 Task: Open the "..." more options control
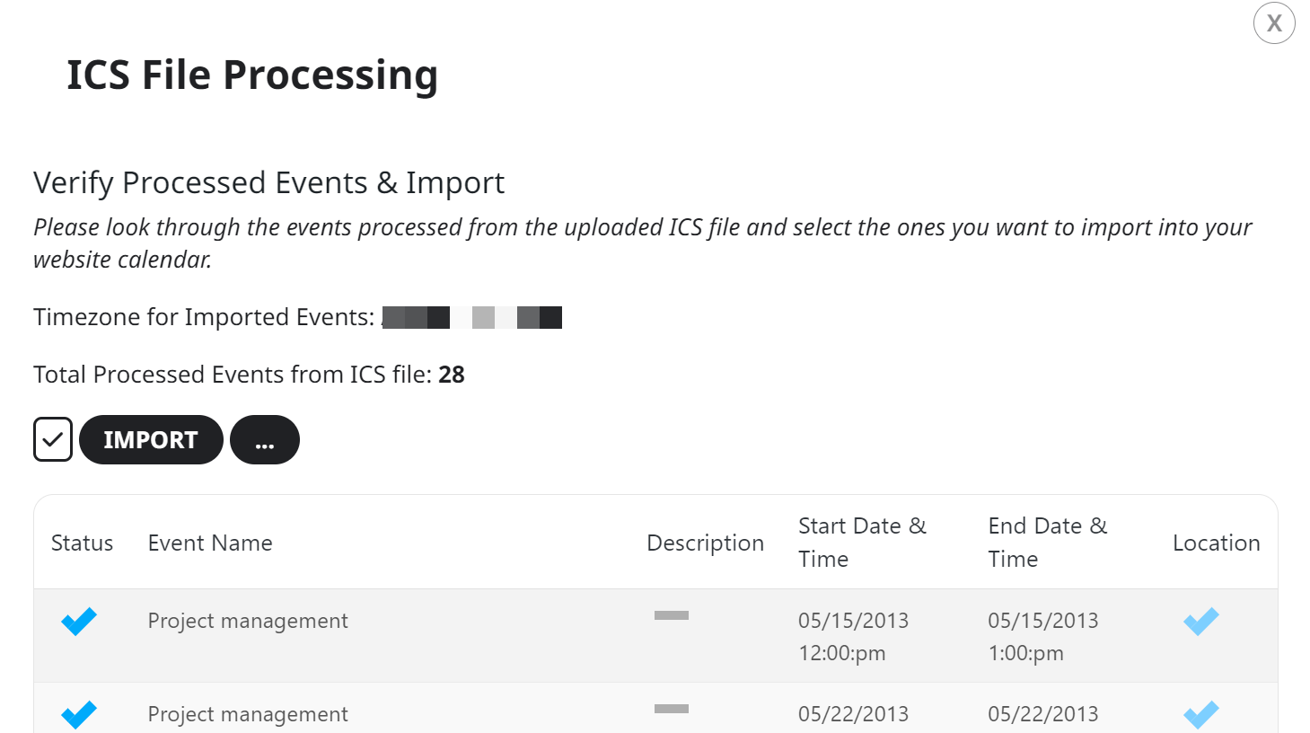[x=264, y=439]
